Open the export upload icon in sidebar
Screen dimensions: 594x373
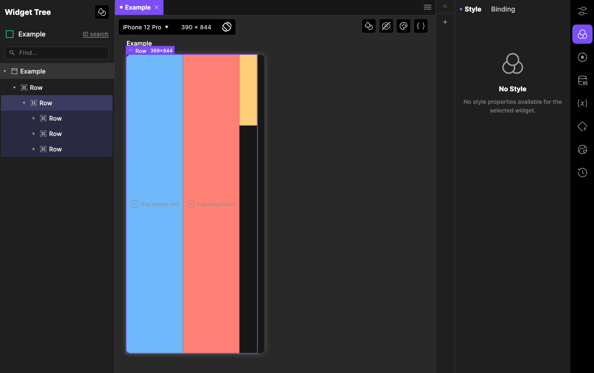click(582, 126)
